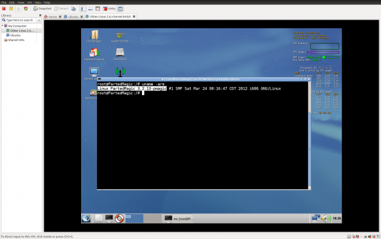This screenshot has width=381, height=239.
Task: Open the Disk Health desktop icon
Action: click(120, 55)
